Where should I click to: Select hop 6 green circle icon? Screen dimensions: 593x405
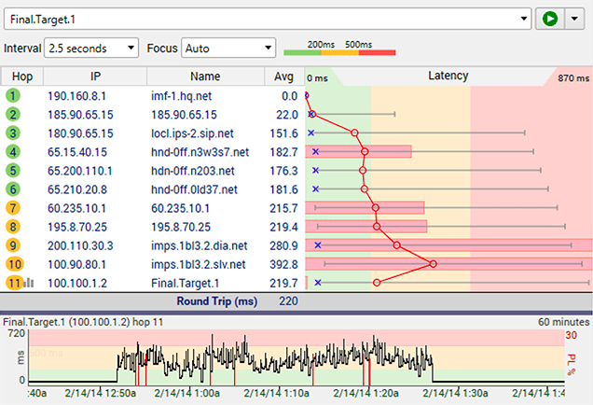tap(13, 189)
